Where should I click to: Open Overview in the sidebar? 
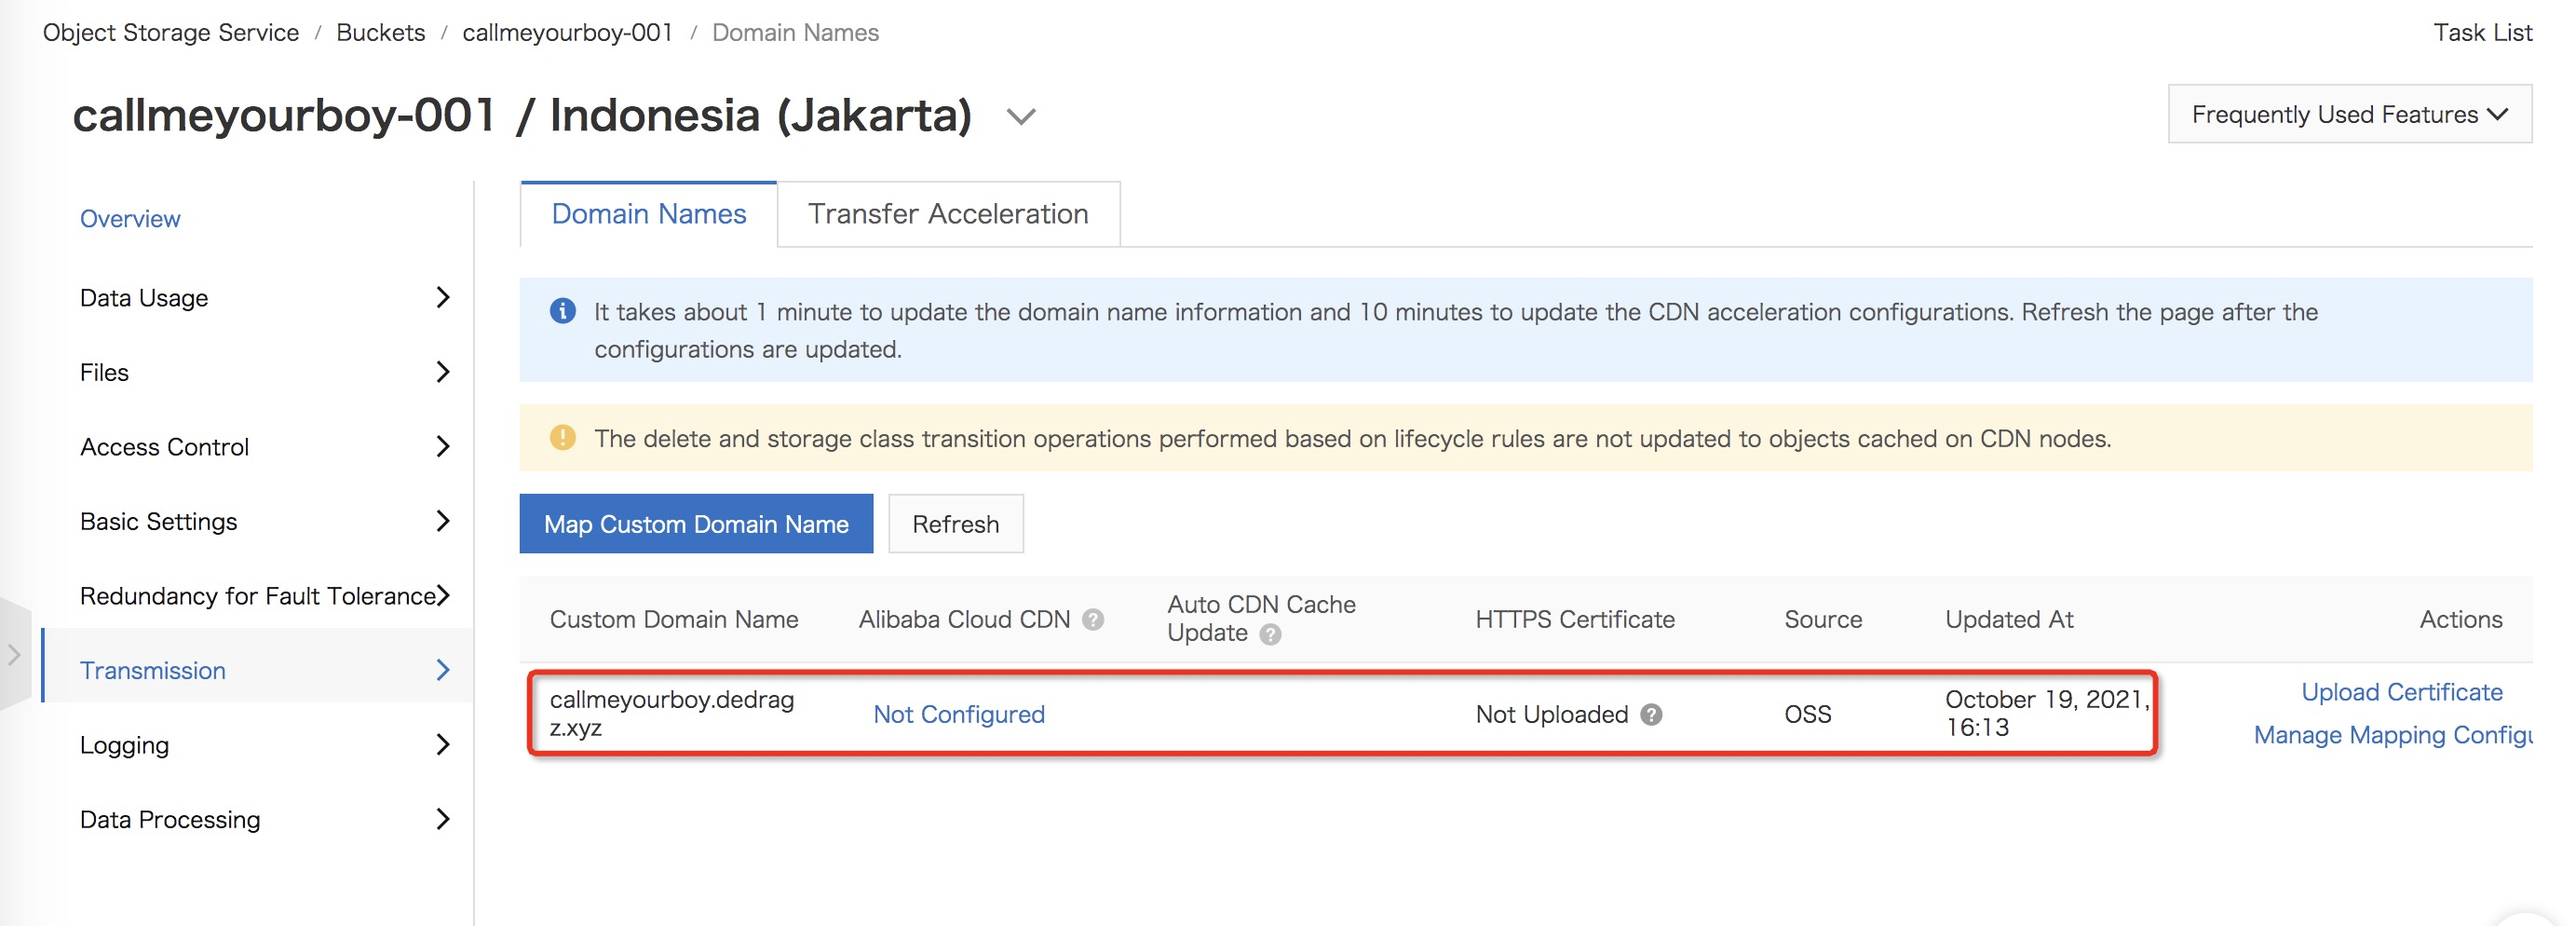pos(130,219)
